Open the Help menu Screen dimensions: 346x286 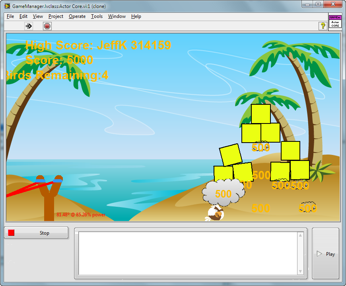click(136, 16)
